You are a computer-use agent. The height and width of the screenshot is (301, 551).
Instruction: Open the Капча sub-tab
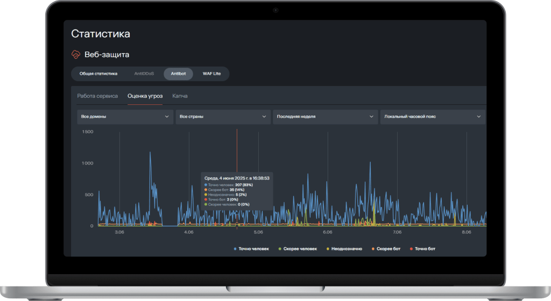click(180, 96)
